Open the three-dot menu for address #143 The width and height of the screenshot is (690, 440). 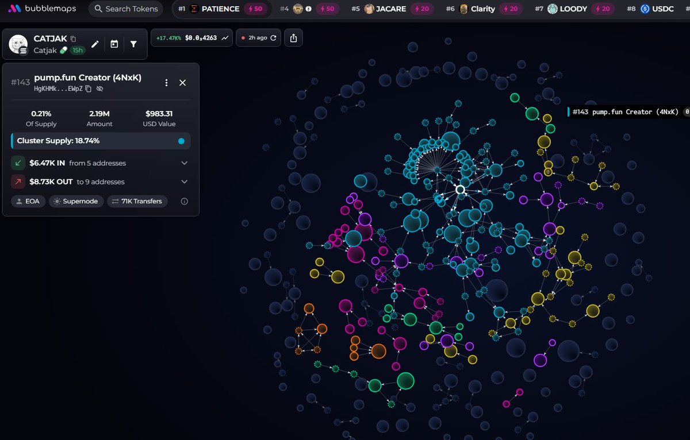166,83
